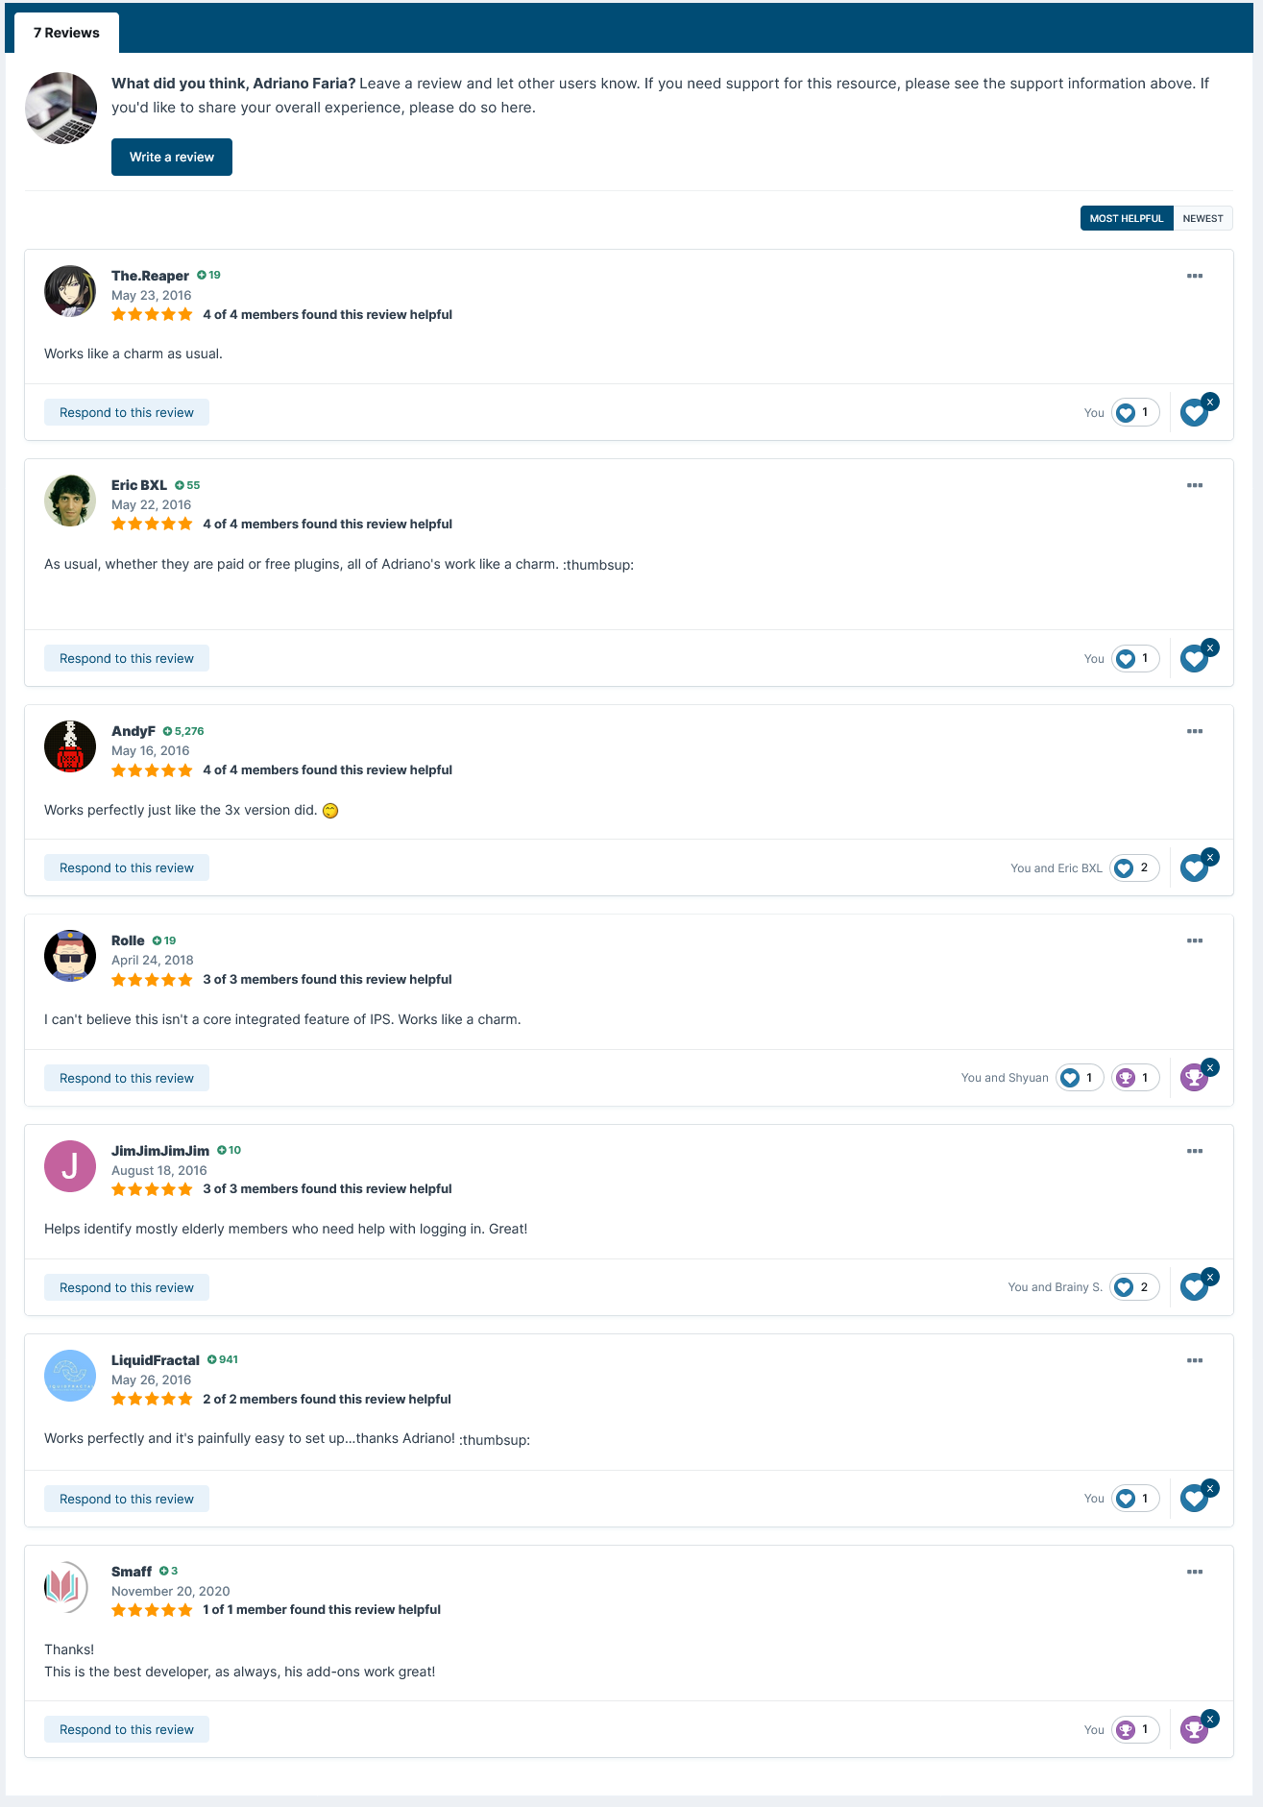The height and width of the screenshot is (1807, 1263).
Task: Sort reviews by Newest
Action: click(x=1202, y=218)
